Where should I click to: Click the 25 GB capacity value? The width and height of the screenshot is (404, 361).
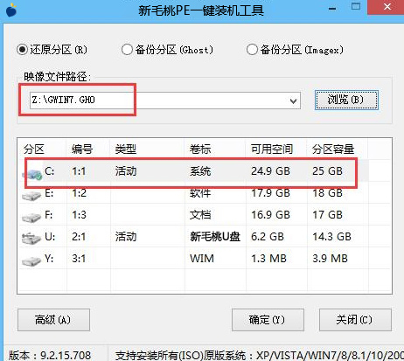point(327,171)
